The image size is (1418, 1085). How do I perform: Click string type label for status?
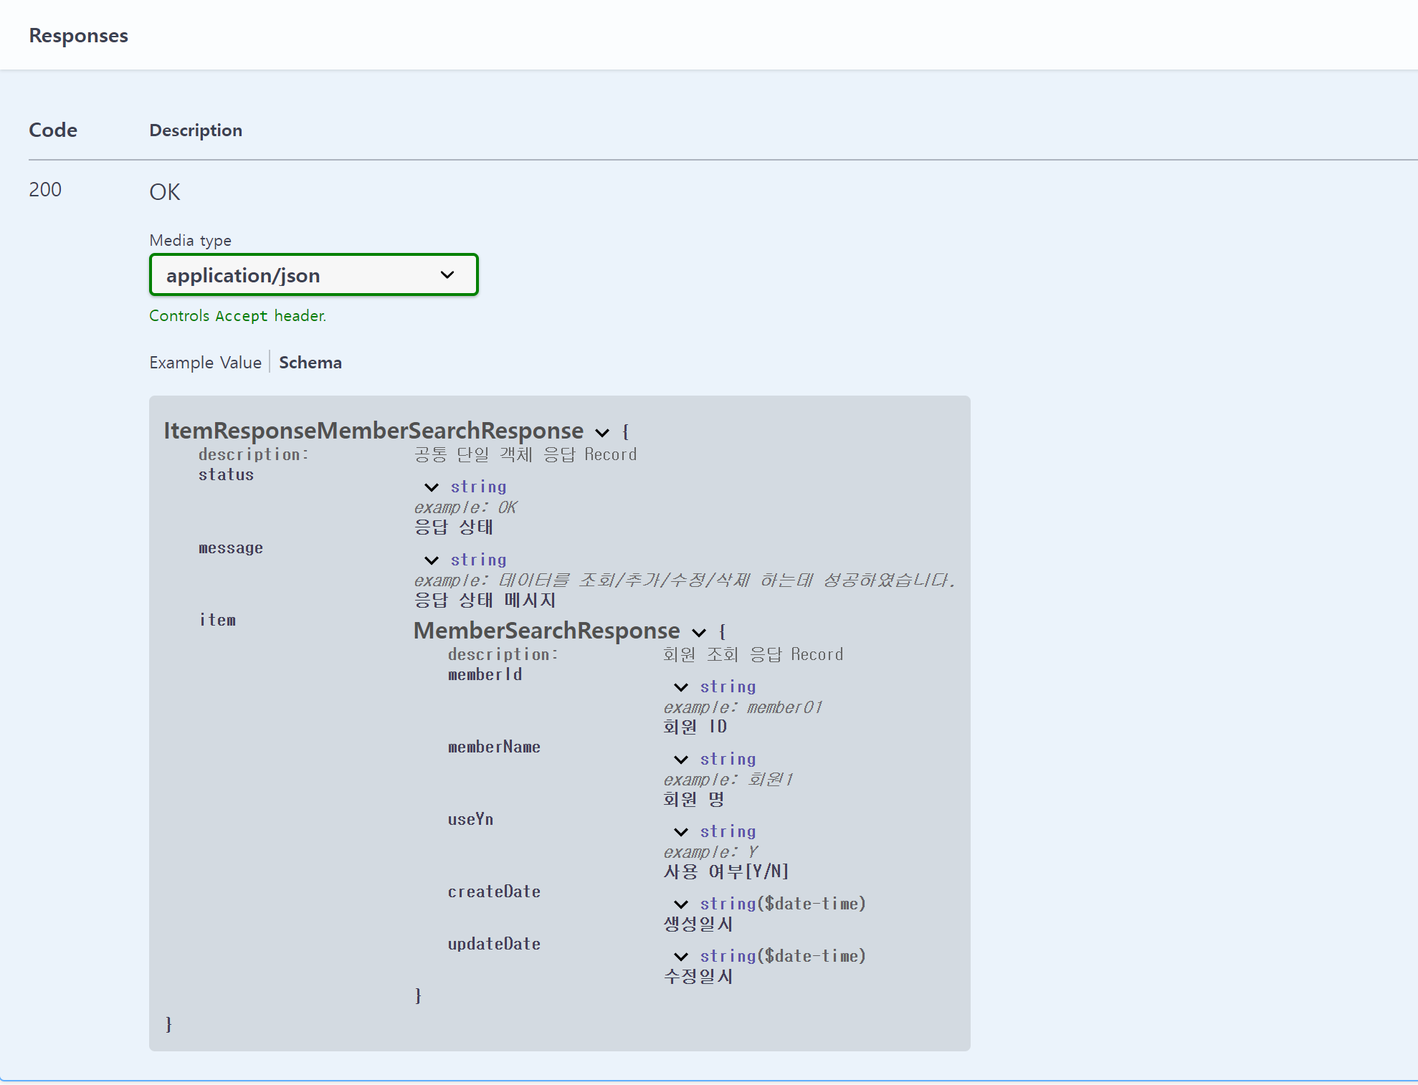[x=478, y=487]
